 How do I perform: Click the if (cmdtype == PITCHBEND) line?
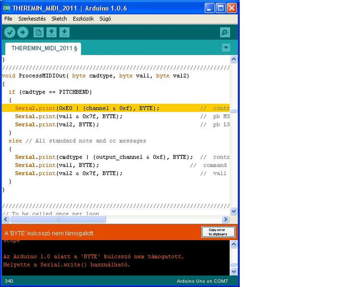(50, 92)
